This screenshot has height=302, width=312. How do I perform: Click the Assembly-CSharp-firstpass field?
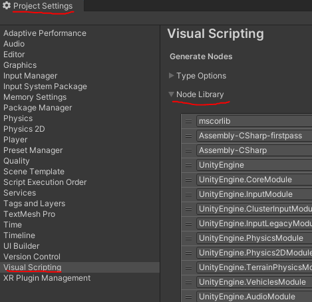(x=254, y=136)
